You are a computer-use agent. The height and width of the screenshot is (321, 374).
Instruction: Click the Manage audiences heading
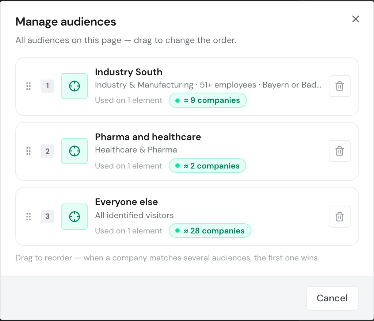tap(66, 22)
